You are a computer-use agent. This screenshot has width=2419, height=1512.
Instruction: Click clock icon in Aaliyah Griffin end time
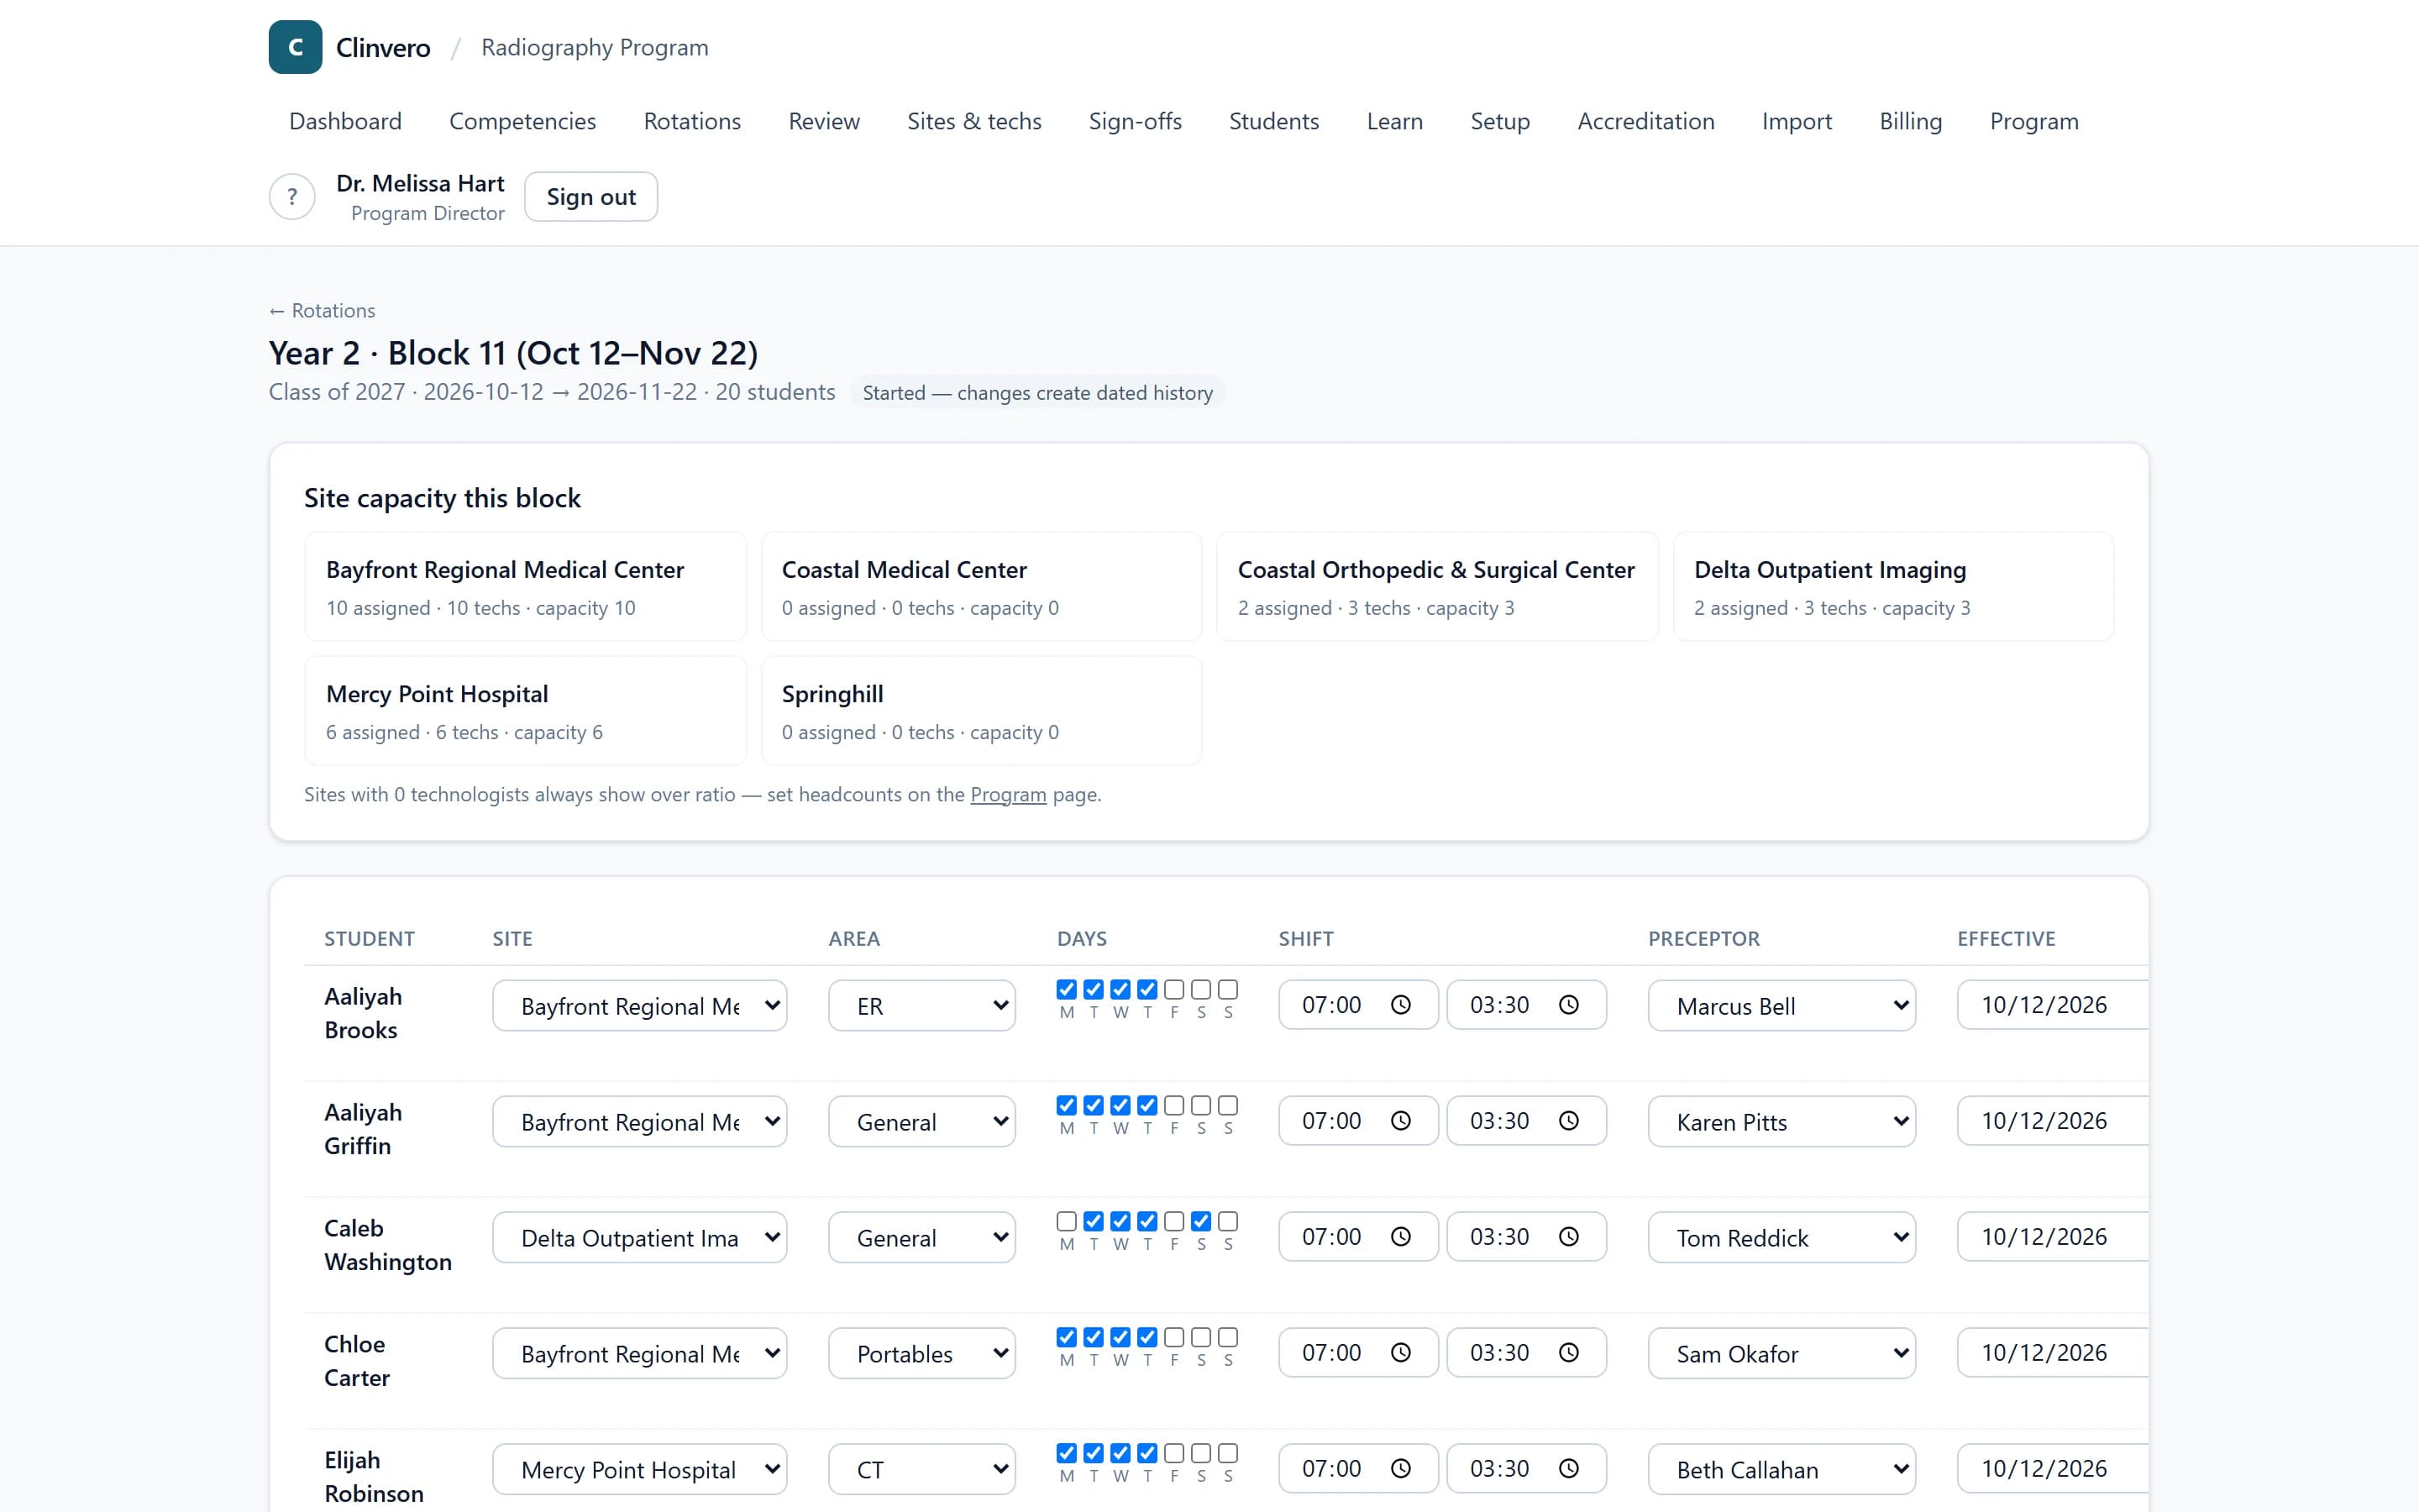pos(1569,1121)
